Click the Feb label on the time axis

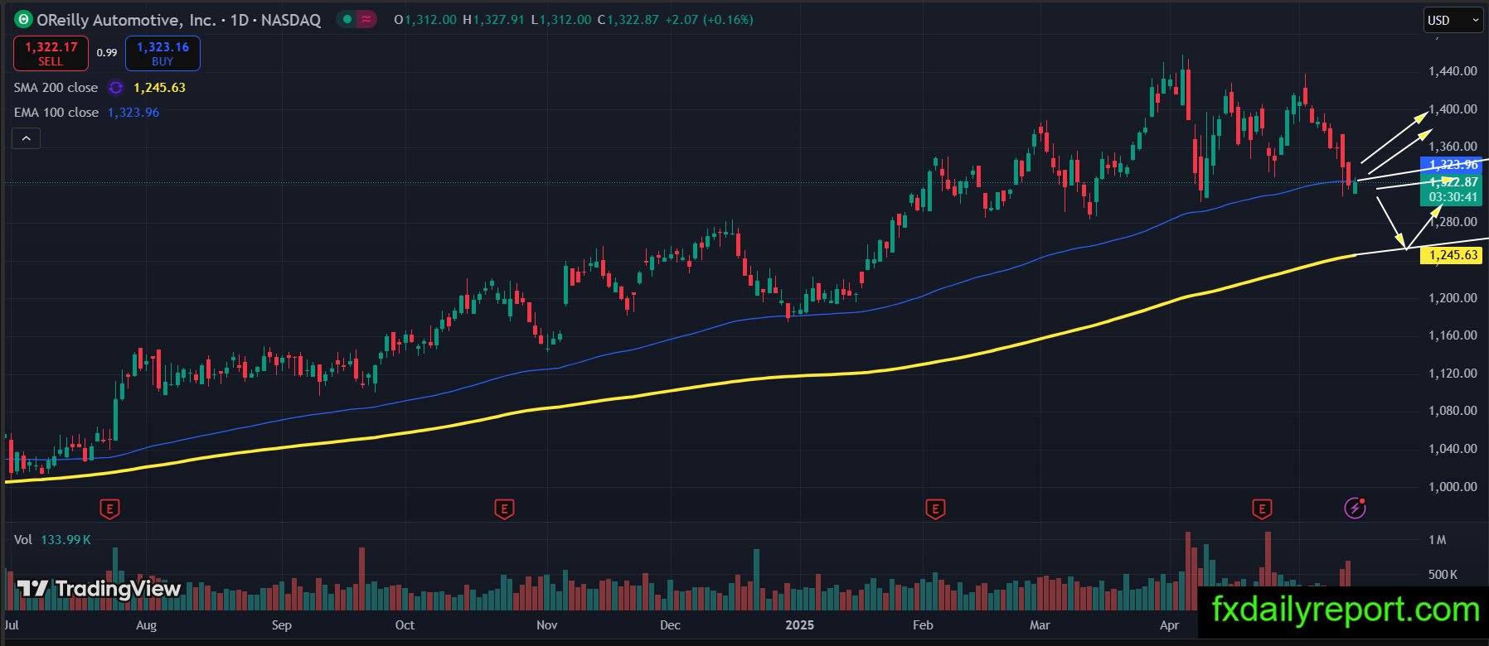923,625
